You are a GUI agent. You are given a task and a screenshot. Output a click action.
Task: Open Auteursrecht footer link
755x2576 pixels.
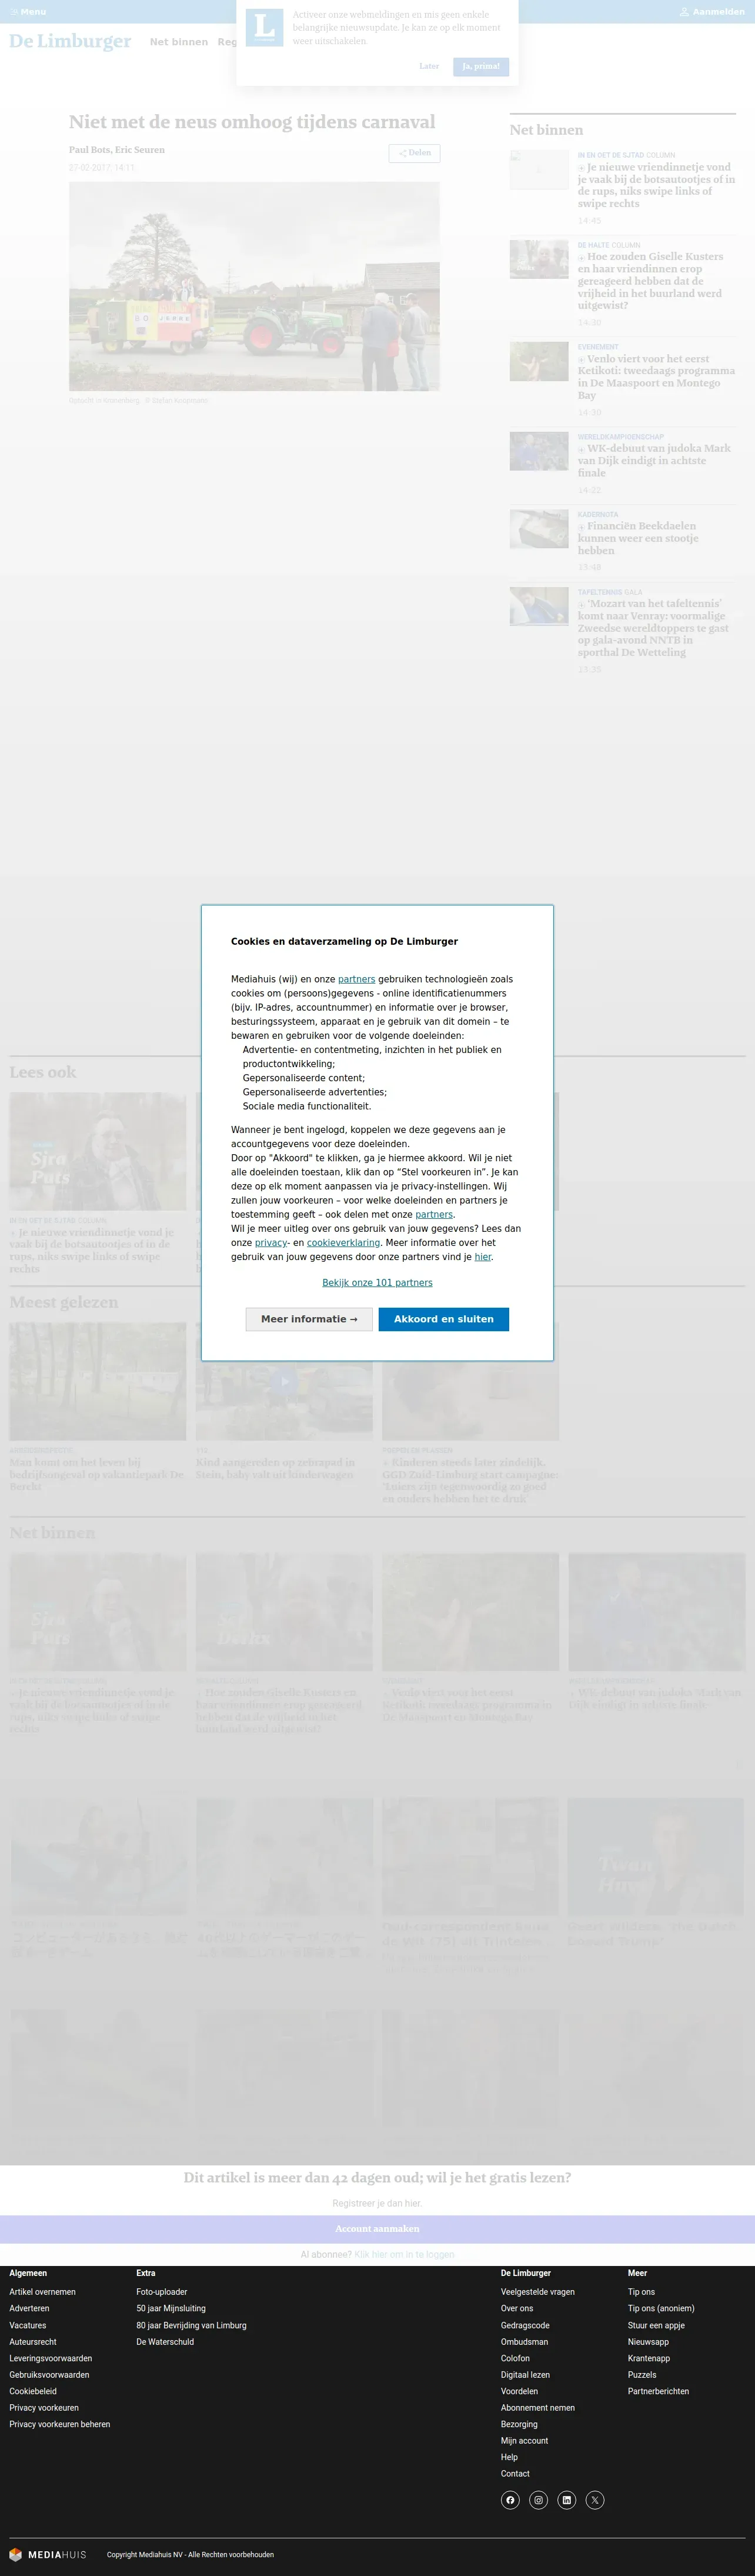(33, 2342)
